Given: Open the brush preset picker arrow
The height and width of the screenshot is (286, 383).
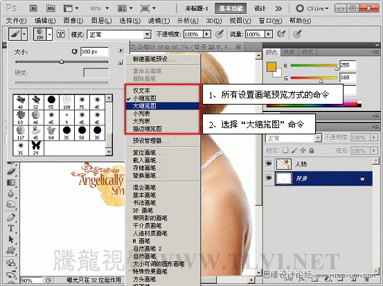Looking at the screenshot, I should tap(50, 34).
